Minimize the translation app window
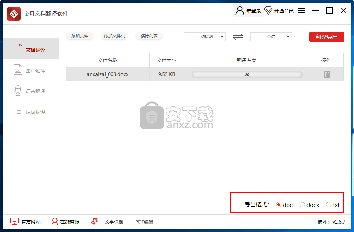Image resolution: width=354 pixels, height=232 pixels. coord(315,10)
